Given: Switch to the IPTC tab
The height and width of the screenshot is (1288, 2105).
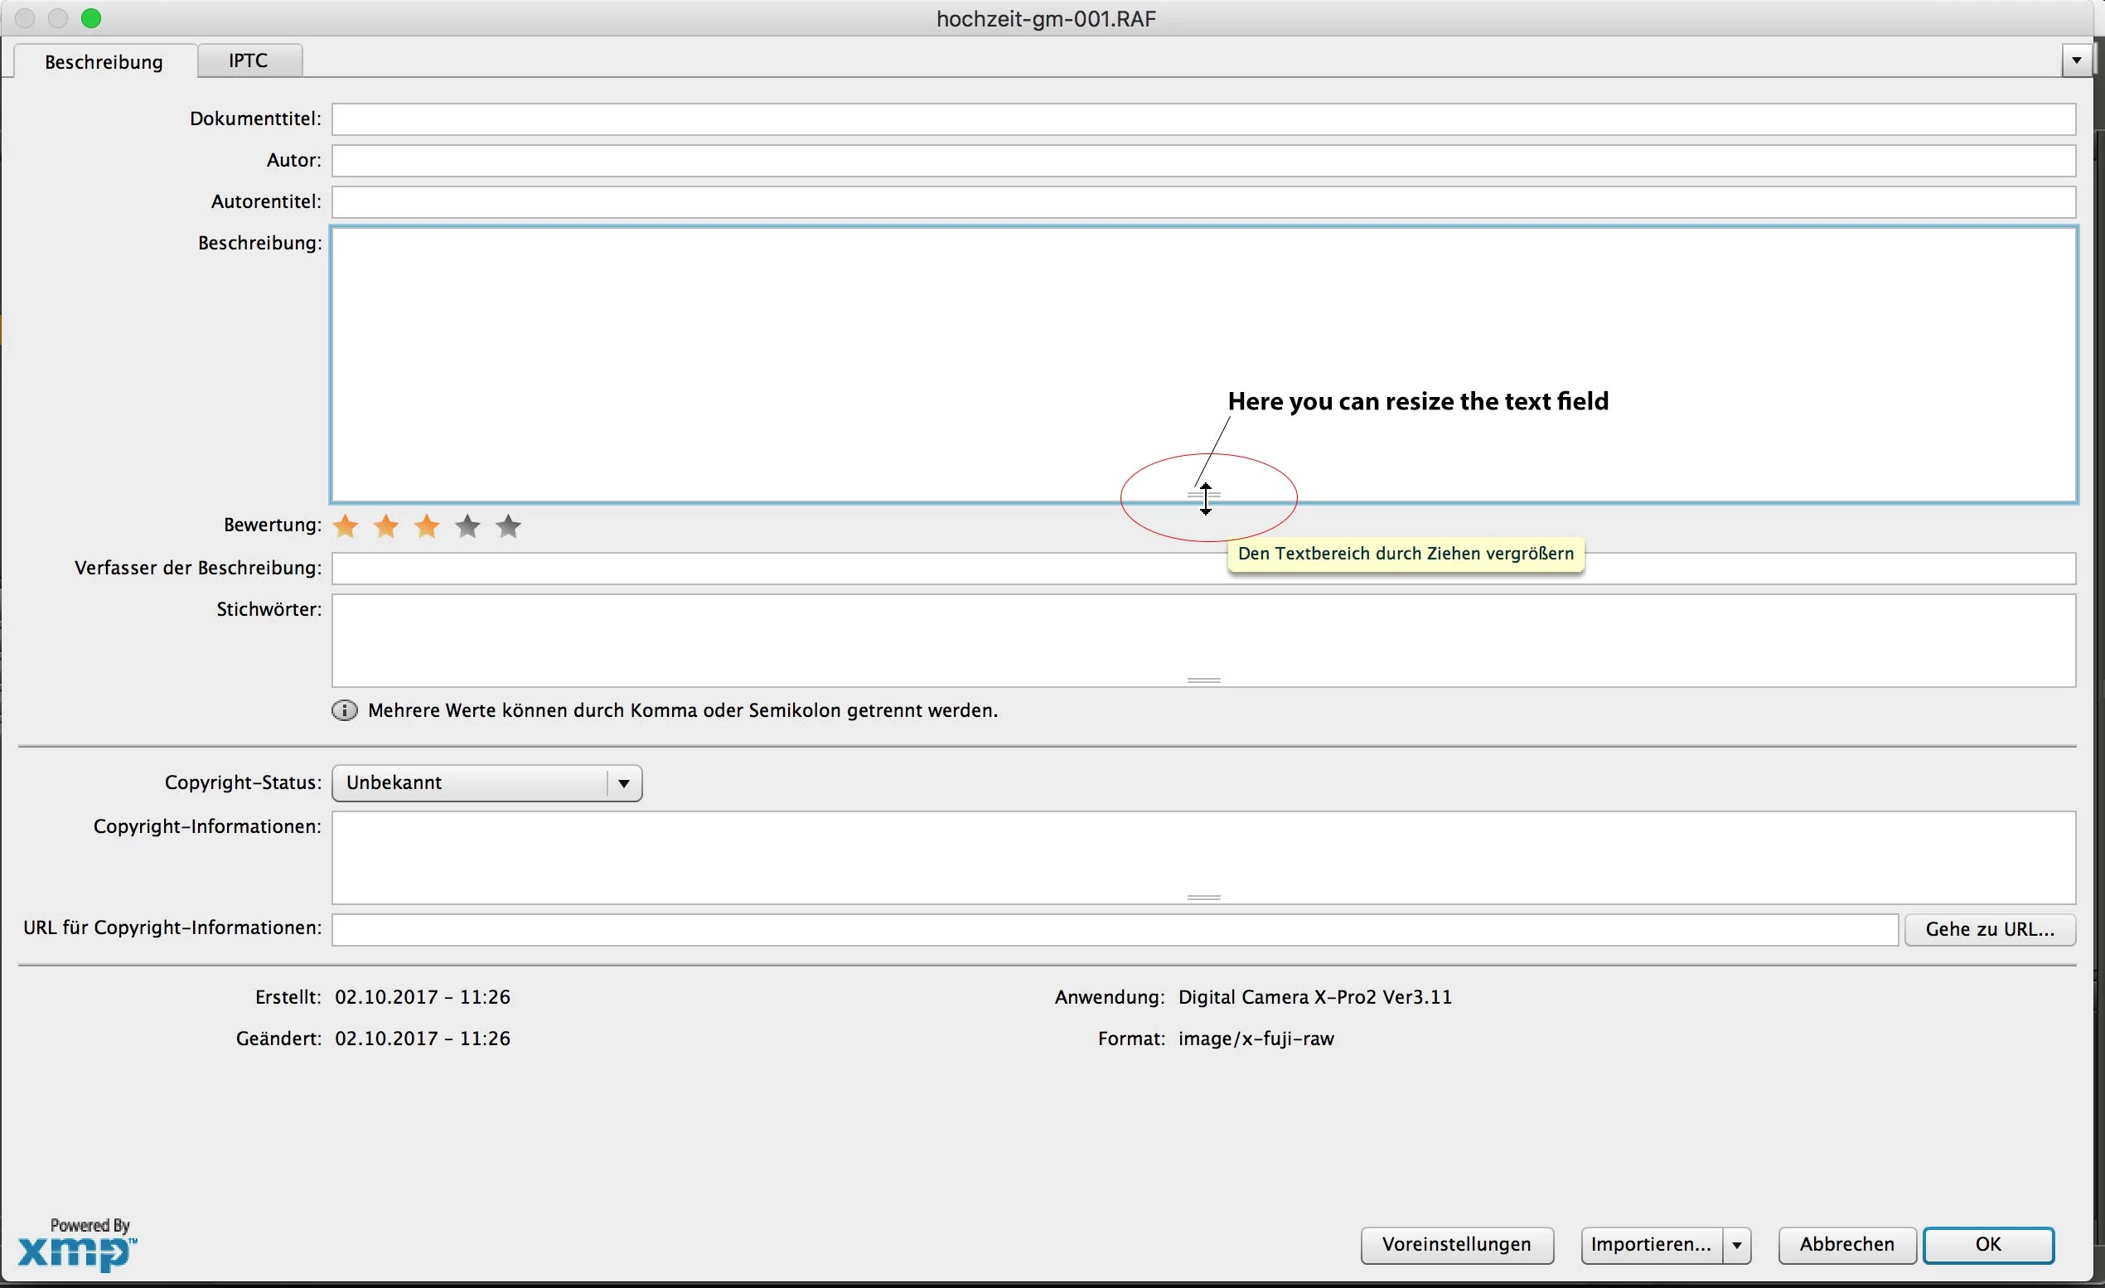Looking at the screenshot, I should click(249, 61).
